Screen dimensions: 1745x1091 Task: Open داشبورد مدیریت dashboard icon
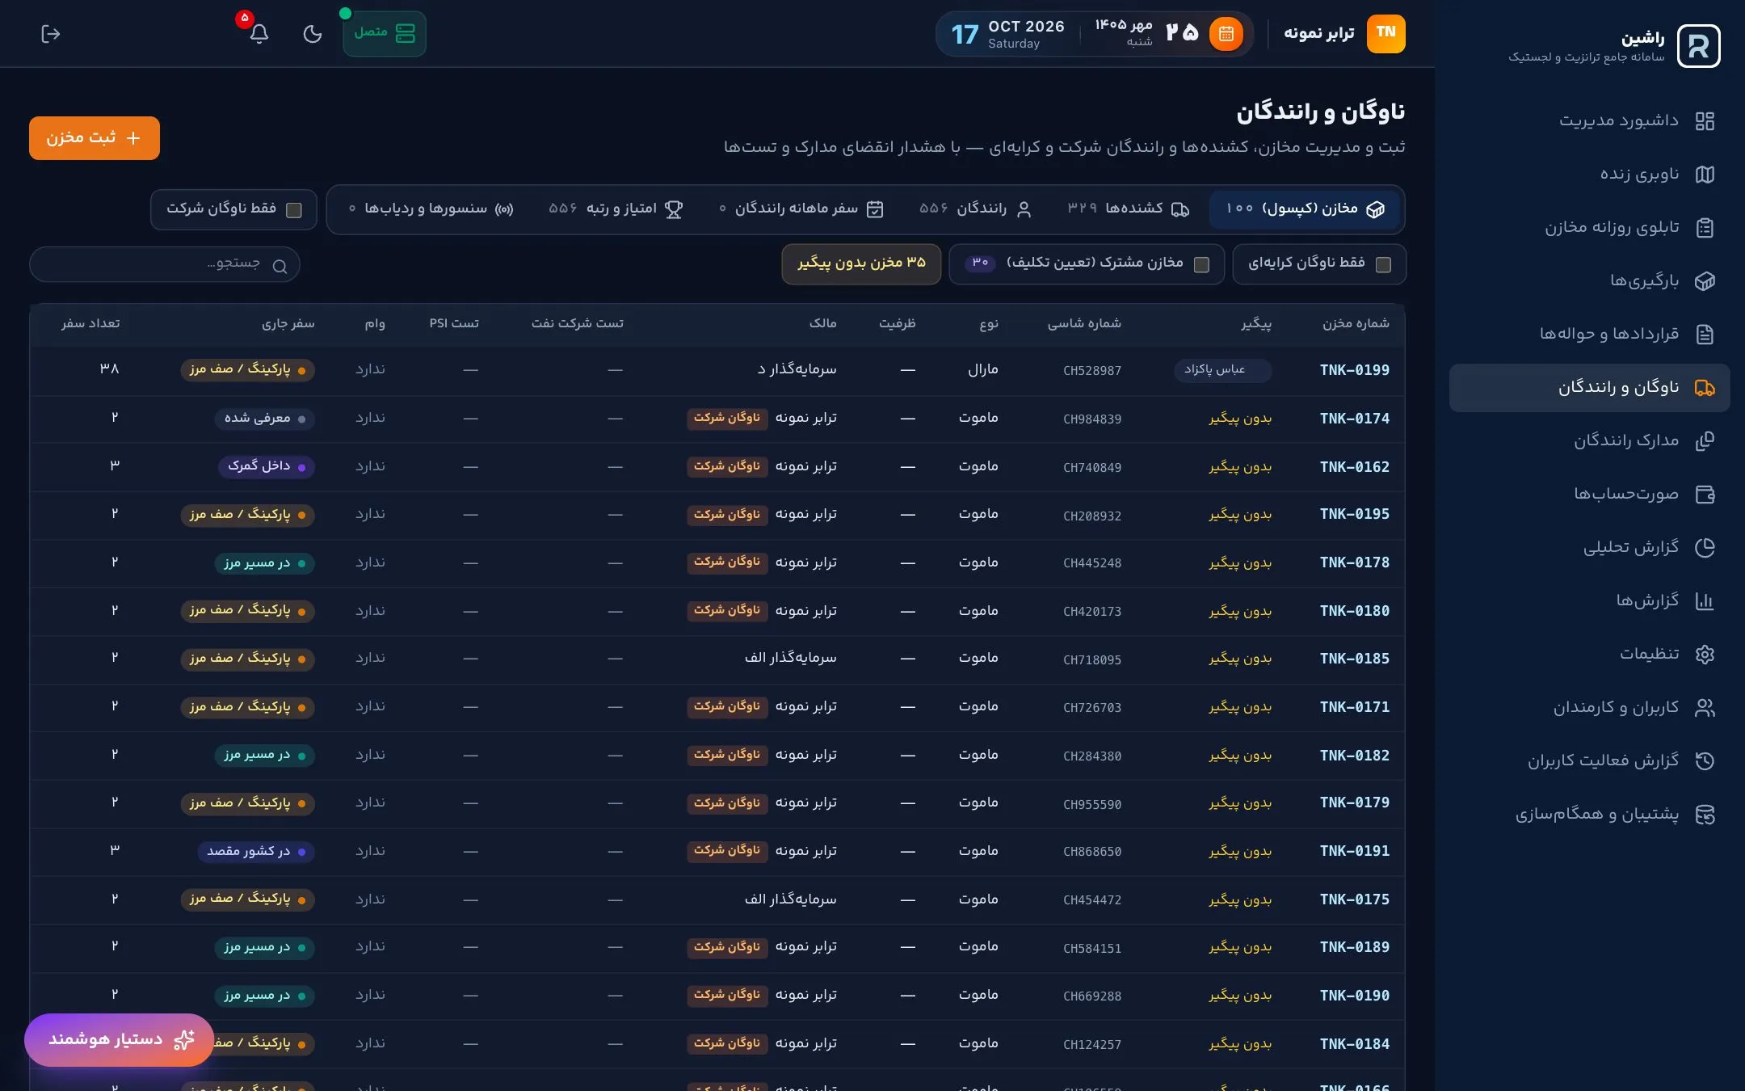[x=1705, y=121]
